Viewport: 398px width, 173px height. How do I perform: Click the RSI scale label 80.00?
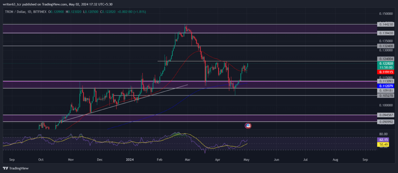pyautogui.click(x=383, y=134)
